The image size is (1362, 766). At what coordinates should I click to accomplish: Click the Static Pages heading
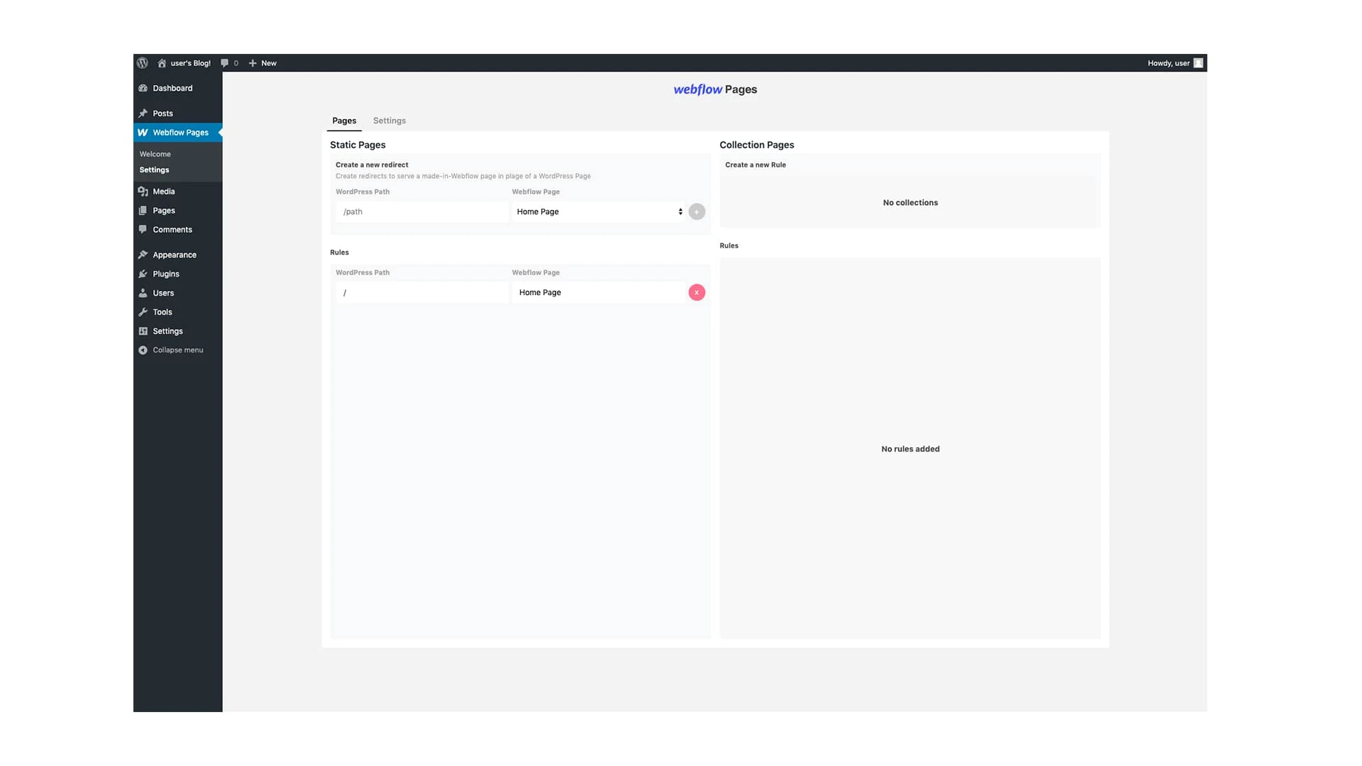[x=358, y=145]
